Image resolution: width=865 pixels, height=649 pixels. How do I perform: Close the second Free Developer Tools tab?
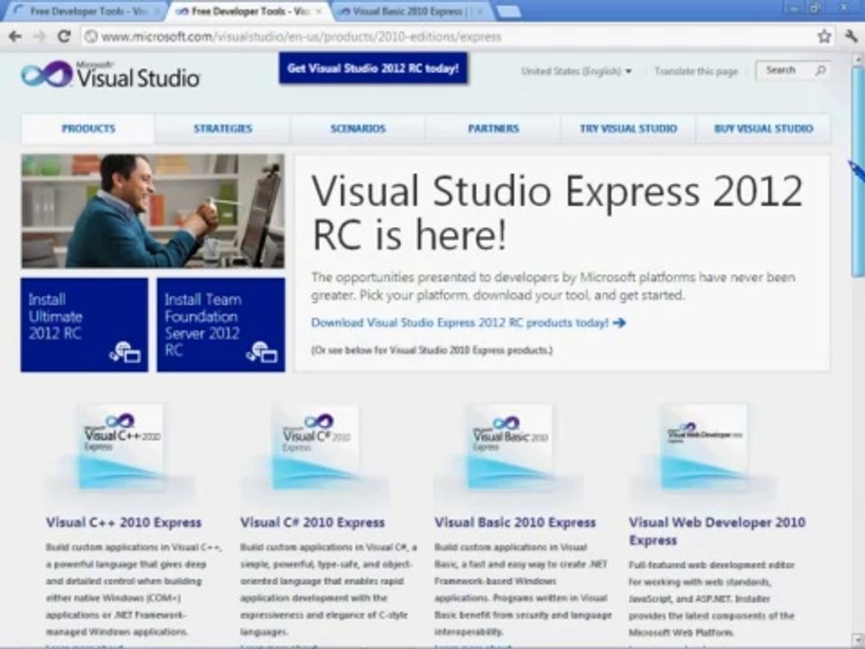pyautogui.click(x=319, y=11)
